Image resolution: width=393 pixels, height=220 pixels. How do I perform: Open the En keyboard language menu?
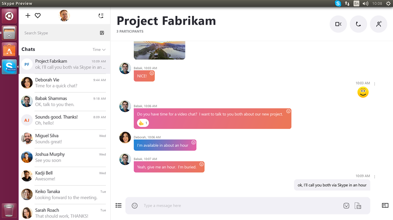tap(356, 4)
